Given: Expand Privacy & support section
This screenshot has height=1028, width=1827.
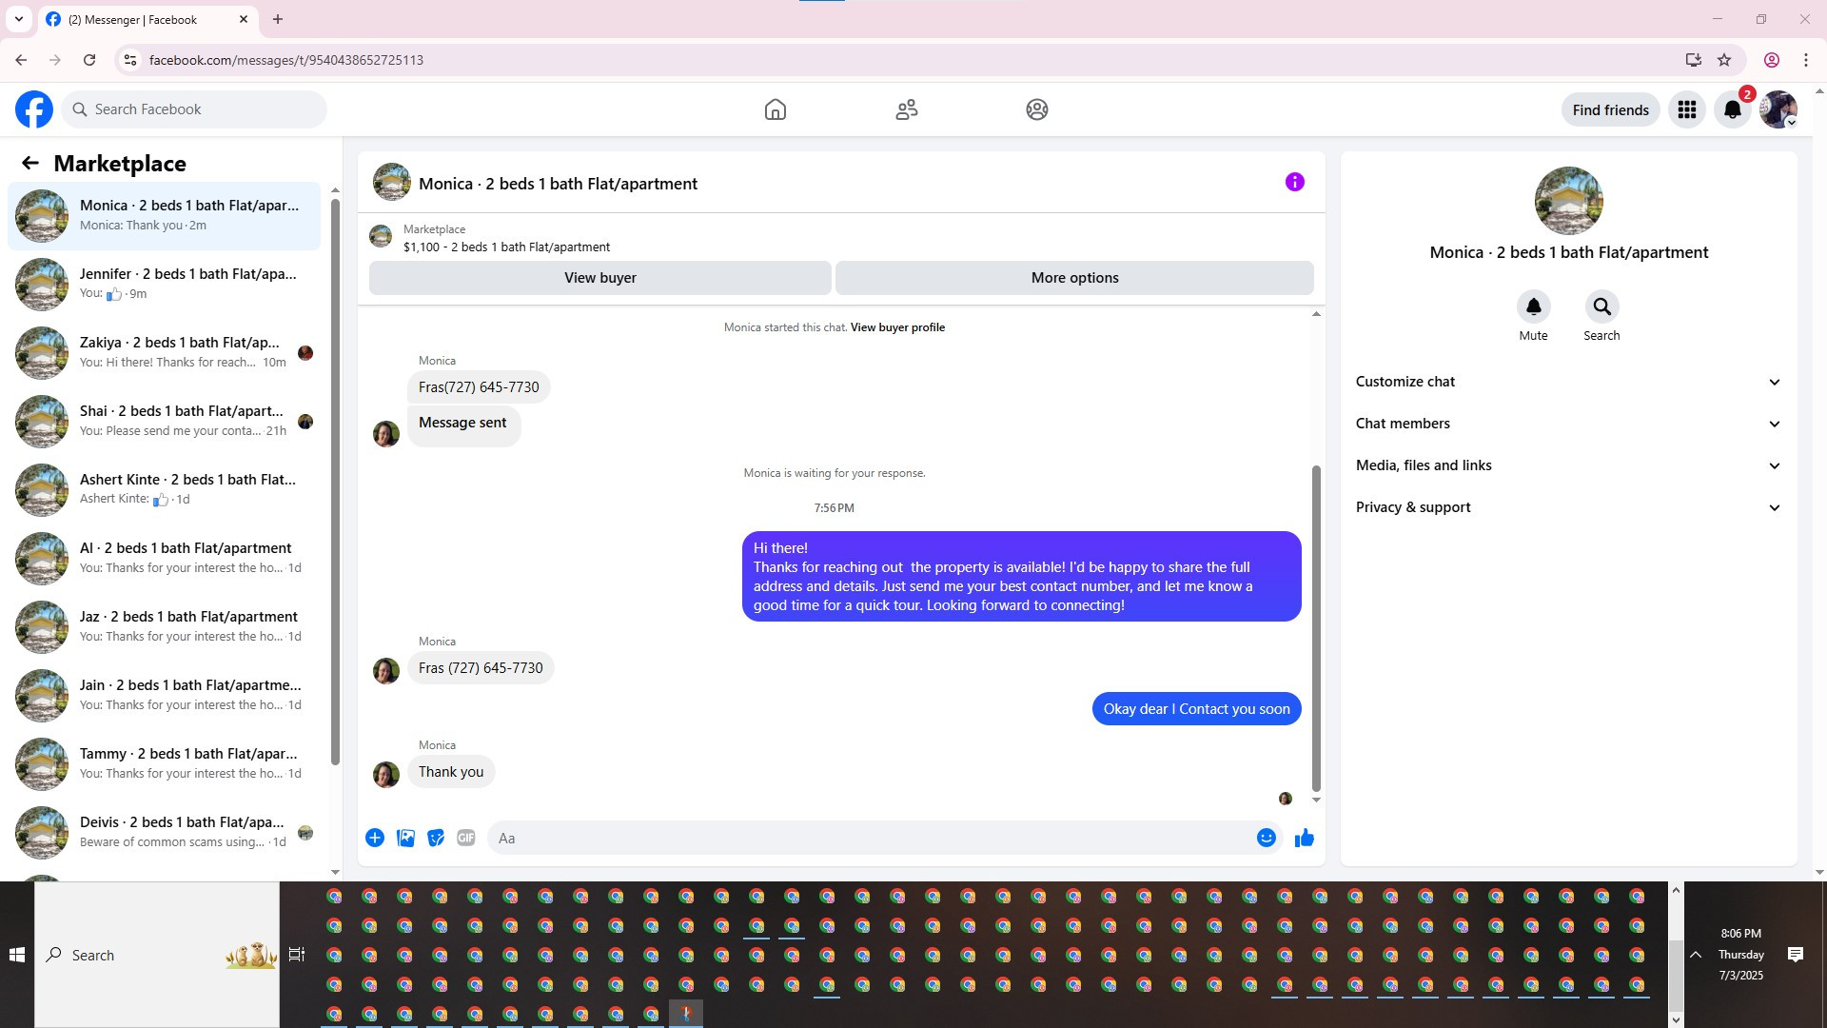Looking at the screenshot, I should tap(1567, 507).
